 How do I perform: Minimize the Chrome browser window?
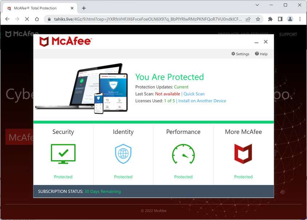click(271, 5)
